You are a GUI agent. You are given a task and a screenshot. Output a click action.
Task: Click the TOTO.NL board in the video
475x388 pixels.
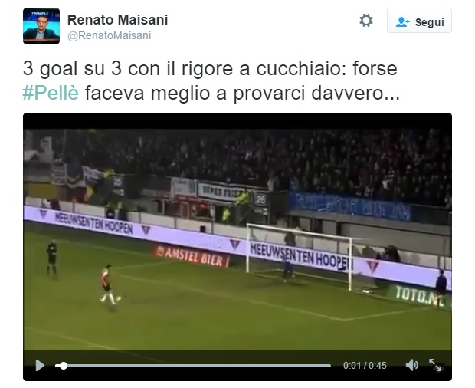point(420,295)
